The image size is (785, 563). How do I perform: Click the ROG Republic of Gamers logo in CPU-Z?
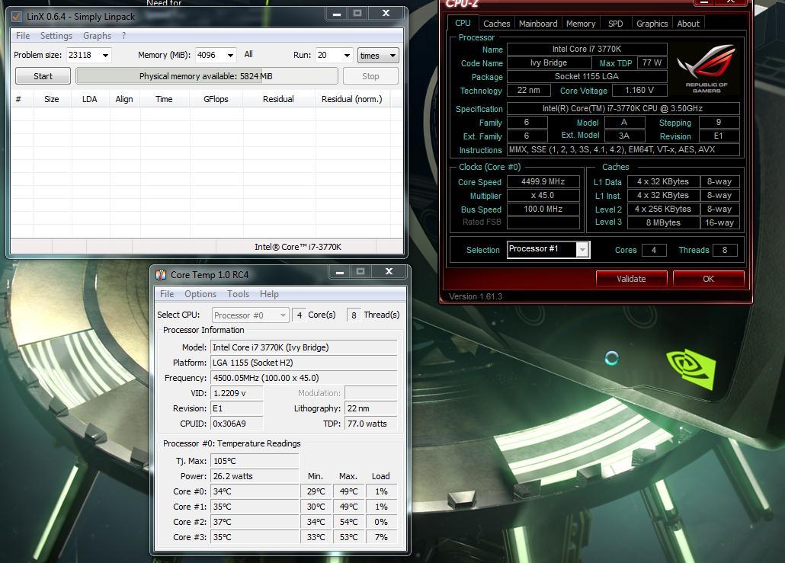706,69
